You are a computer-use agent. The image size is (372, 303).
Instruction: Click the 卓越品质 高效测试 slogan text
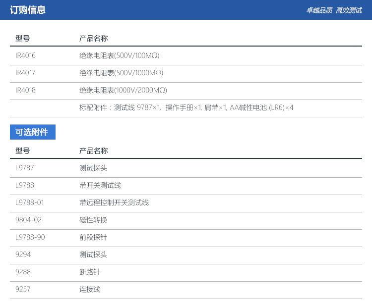click(334, 10)
